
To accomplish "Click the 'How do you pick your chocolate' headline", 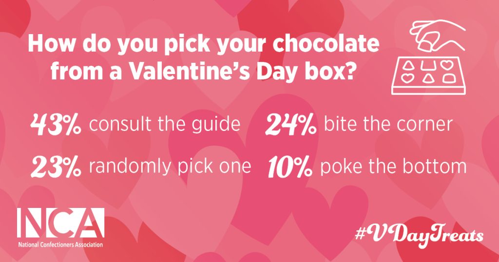I will [x=204, y=43].
